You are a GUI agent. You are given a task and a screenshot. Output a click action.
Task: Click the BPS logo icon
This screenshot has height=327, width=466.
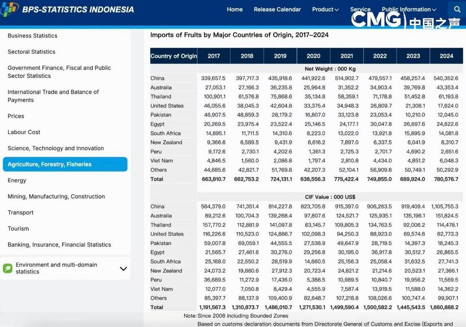pos(10,9)
